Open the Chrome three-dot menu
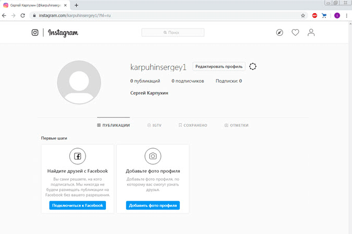The image size is (352, 234). [x=347, y=16]
